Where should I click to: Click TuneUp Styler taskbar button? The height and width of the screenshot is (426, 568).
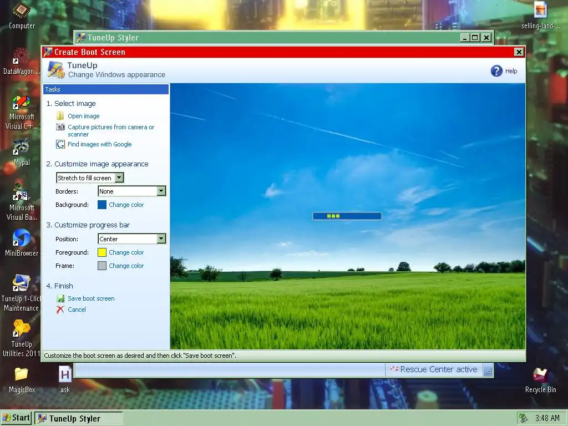click(79, 418)
